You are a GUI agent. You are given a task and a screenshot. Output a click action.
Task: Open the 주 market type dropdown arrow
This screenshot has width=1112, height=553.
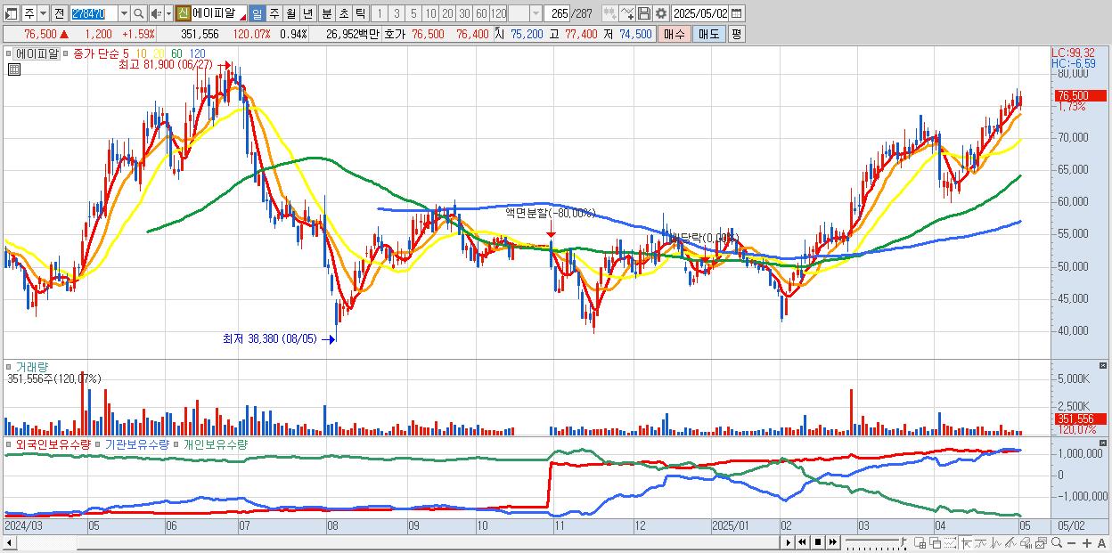click(43, 13)
